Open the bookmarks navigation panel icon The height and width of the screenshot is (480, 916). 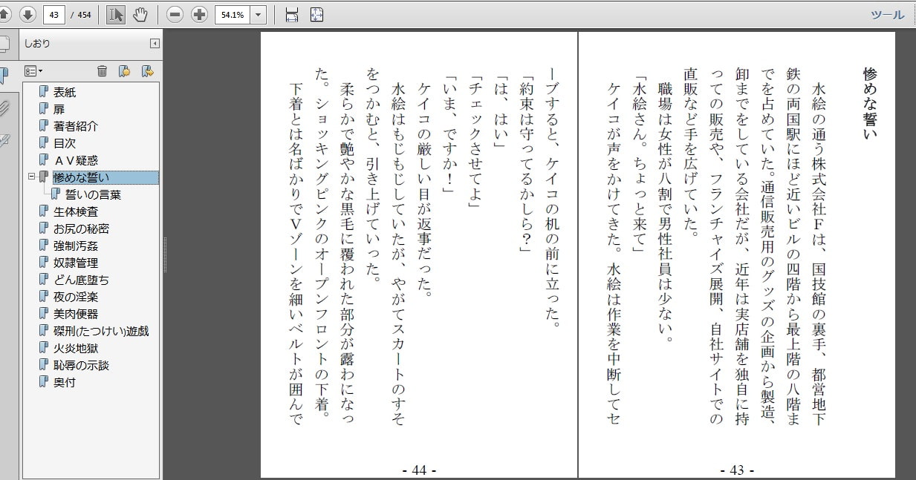[4, 76]
